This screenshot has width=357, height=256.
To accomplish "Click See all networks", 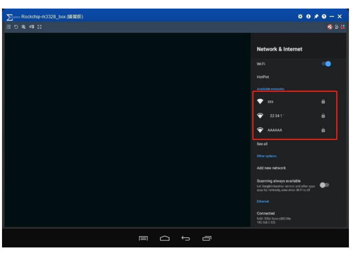I will pyautogui.click(x=262, y=144).
